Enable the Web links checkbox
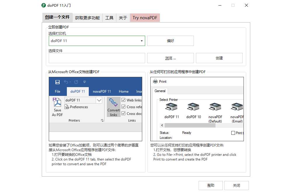 point(123,100)
